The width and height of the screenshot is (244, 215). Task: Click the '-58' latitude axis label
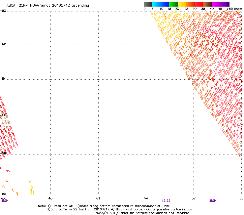point(3,153)
